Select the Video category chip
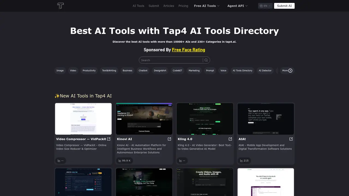This screenshot has height=196, width=349. pos(73,71)
